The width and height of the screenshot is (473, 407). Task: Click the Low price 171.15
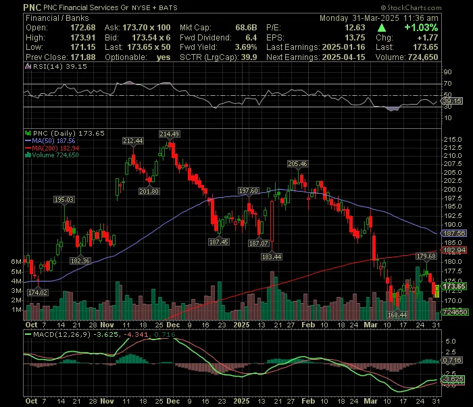coord(83,47)
